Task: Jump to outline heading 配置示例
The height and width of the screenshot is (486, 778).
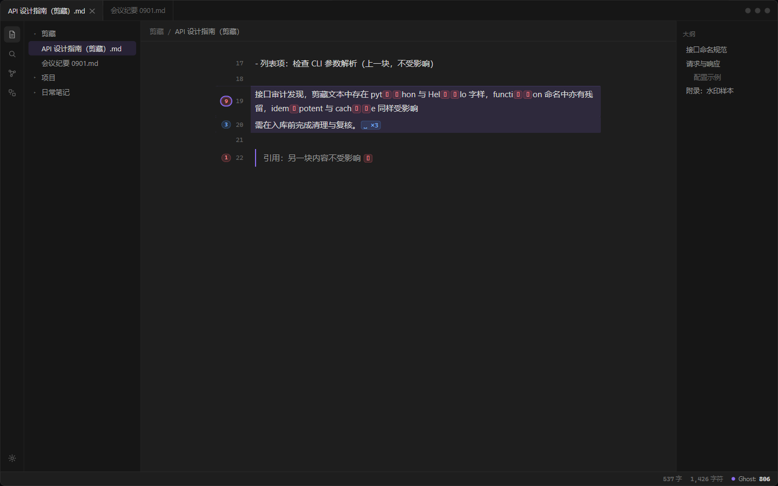Action: coord(707,77)
